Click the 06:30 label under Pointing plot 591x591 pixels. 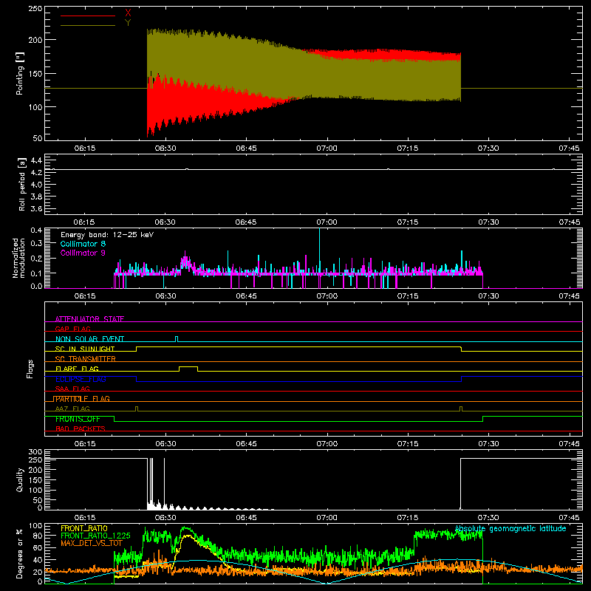tap(165, 148)
